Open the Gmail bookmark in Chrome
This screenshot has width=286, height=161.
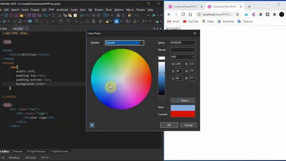173,21
